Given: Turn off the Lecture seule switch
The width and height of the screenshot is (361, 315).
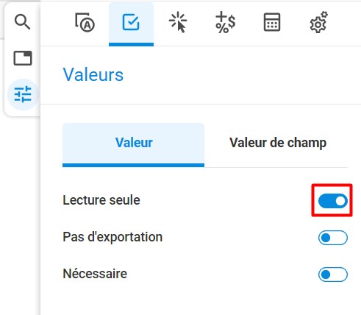Looking at the screenshot, I should click(333, 201).
